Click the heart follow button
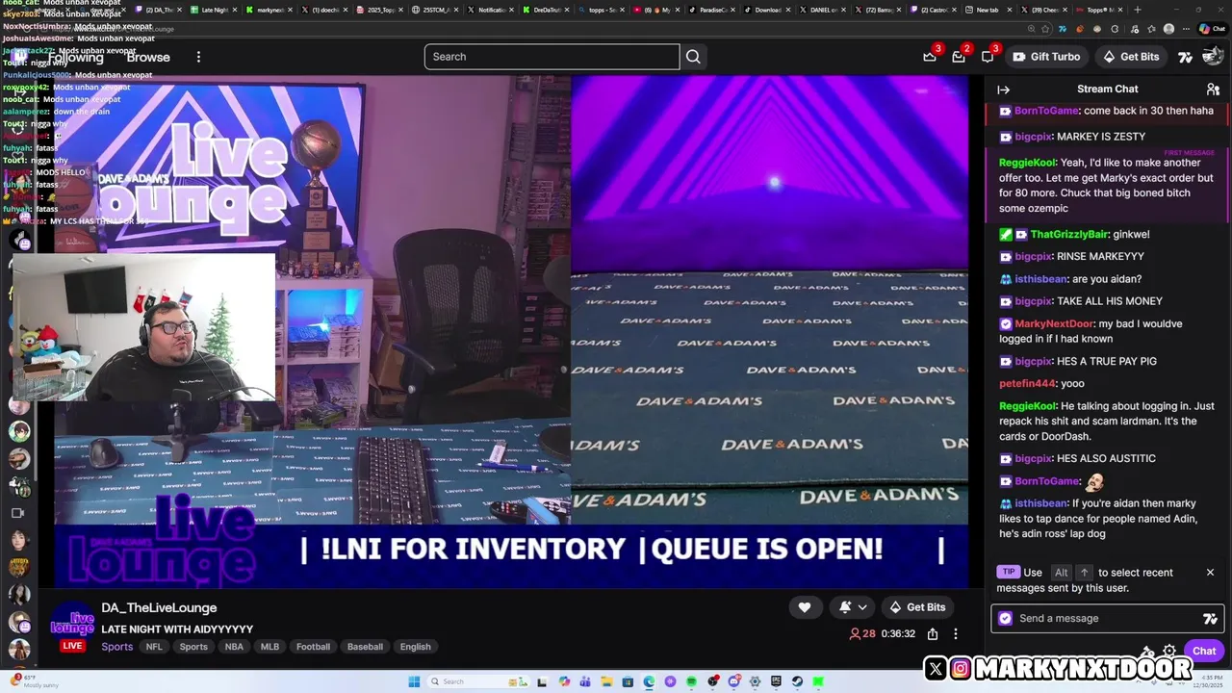1232x693 pixels. tap(805, 607)
